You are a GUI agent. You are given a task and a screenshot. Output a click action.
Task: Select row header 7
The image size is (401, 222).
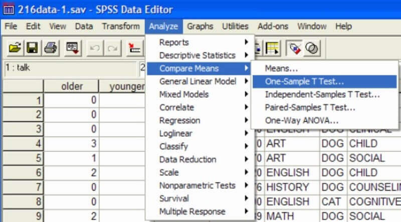tap(23, 187)
